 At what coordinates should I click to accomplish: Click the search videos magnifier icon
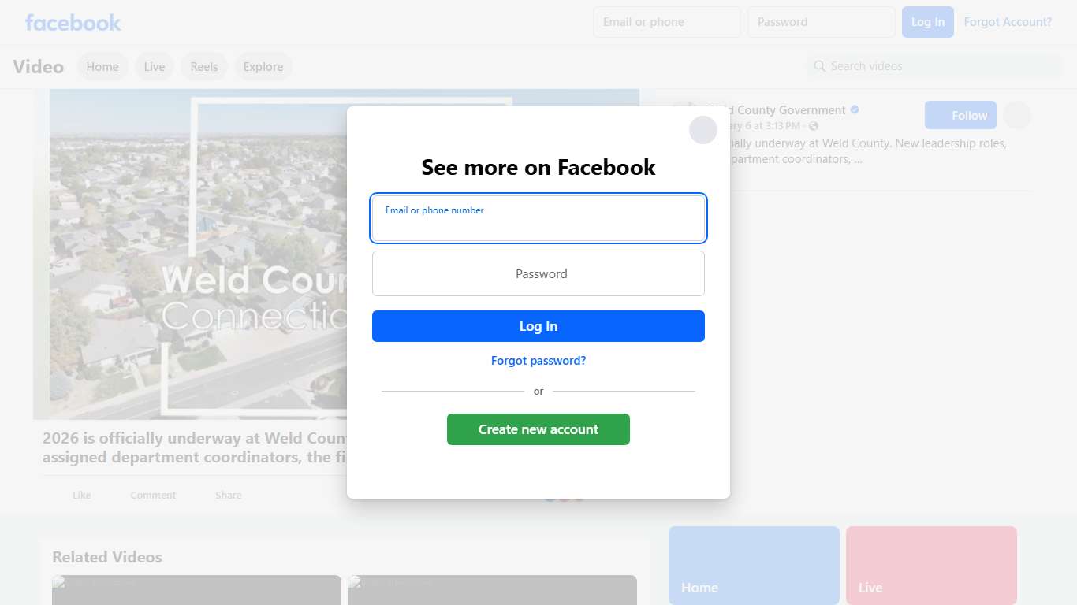pyautogui.click(x=820, y=66)
